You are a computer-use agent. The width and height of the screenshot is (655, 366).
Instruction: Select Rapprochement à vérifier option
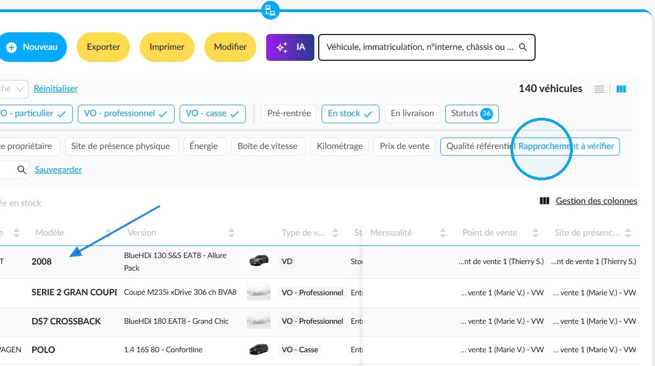pyautogui.click(x=566, y=146)
